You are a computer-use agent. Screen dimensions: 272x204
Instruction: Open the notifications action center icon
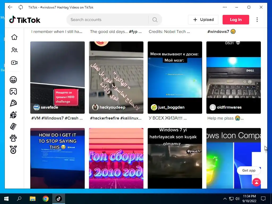click(x=263, y=199)
